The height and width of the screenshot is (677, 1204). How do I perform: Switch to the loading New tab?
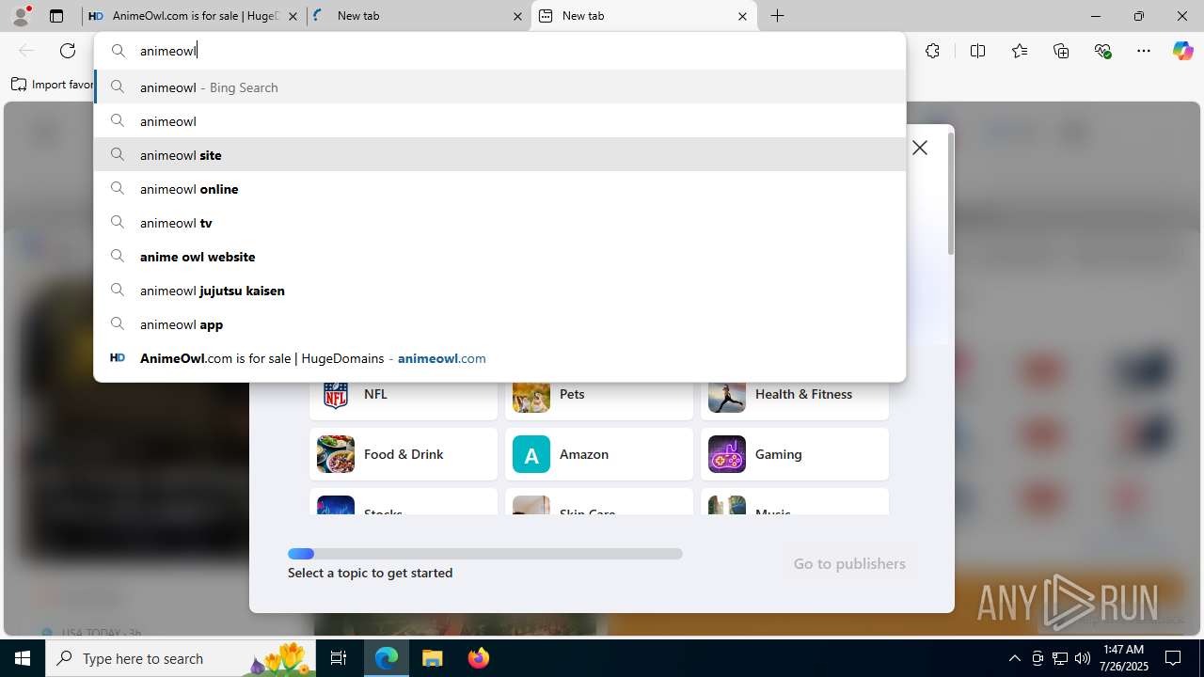pos(419,16)
